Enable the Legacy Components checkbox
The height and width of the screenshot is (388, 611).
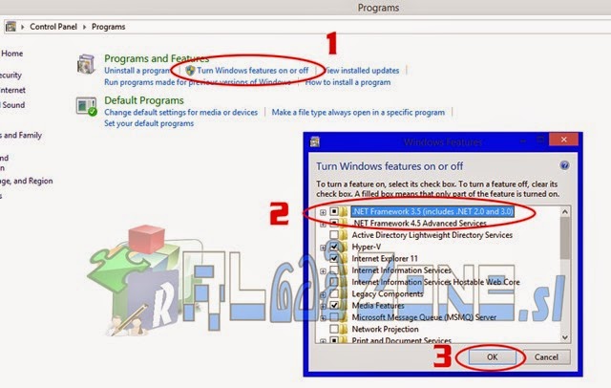pyautogui.click(x=334, y=293)
